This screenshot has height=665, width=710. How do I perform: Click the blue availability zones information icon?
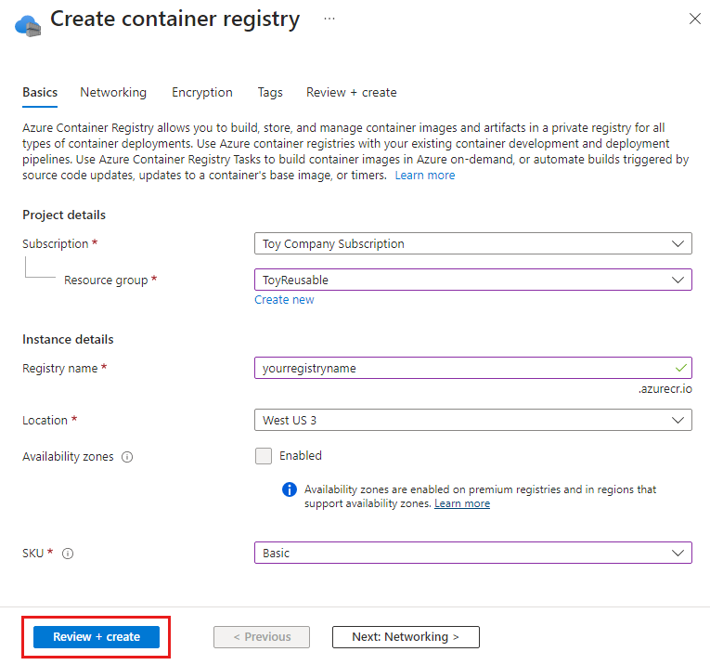(x=290, y=489)
